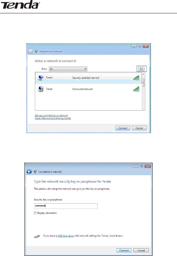Click the greyed back arrow in network list dialog
This screenshot has height=256, width=177.
[30, 51]
